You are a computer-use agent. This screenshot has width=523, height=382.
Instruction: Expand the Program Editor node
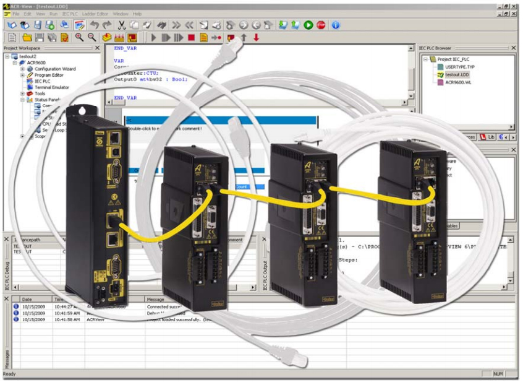click(x=22, y=75)
